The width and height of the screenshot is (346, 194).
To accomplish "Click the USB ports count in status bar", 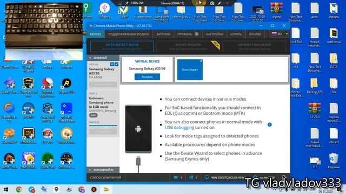I will click(x=194, y=177).
